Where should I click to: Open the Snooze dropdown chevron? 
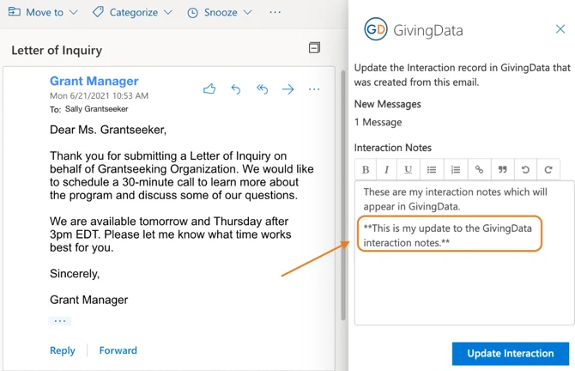(248, 13)
